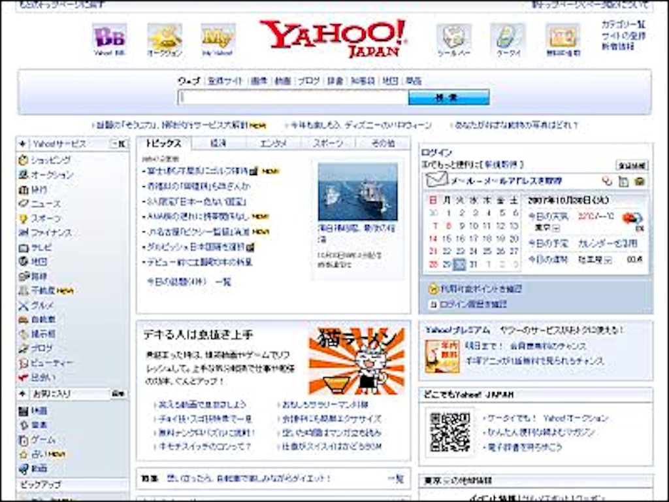Viewport: 669px width, 502px height.
Task: Click the weather icon beside today's forecast
Action: tap(633, 218)
